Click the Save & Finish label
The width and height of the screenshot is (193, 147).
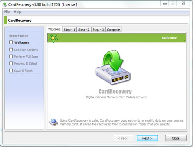click(24, 71)
